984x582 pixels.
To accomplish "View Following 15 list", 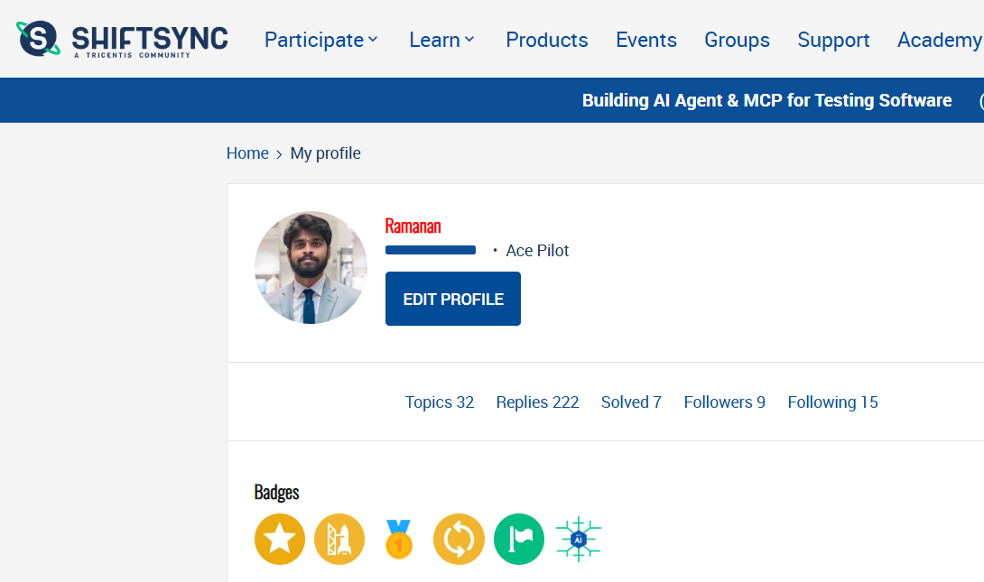I will click(x=832, y=402).
